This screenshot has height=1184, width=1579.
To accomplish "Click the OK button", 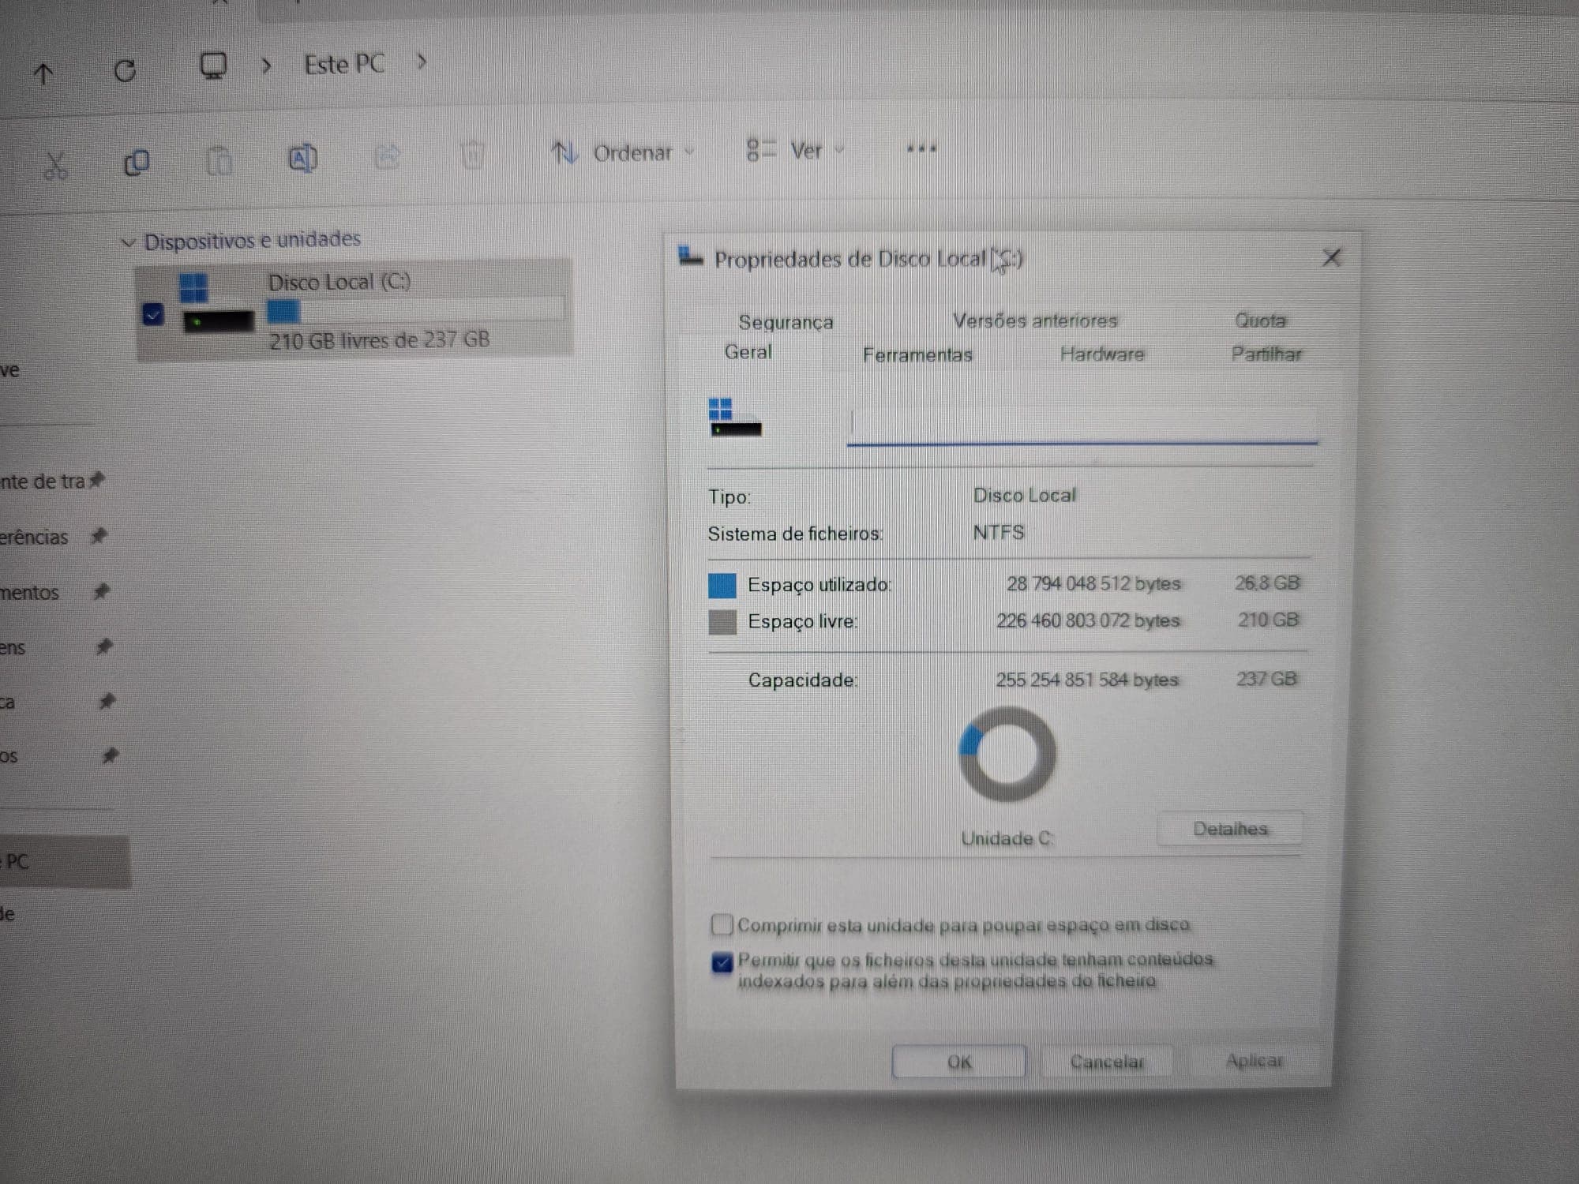I will pyautogui.click(x=958, y=1061).
